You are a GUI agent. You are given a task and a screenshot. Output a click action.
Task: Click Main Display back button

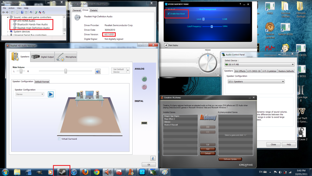click(x=166, y=45)
